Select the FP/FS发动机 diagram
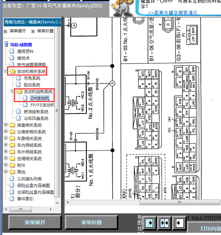 tap(42, 105)
